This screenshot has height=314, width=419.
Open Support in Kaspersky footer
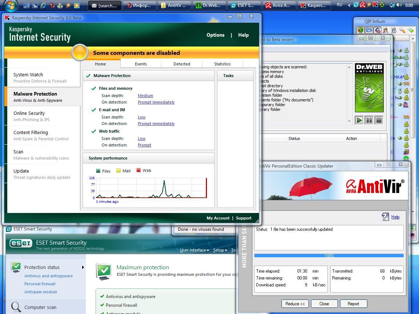coord(244,218)
